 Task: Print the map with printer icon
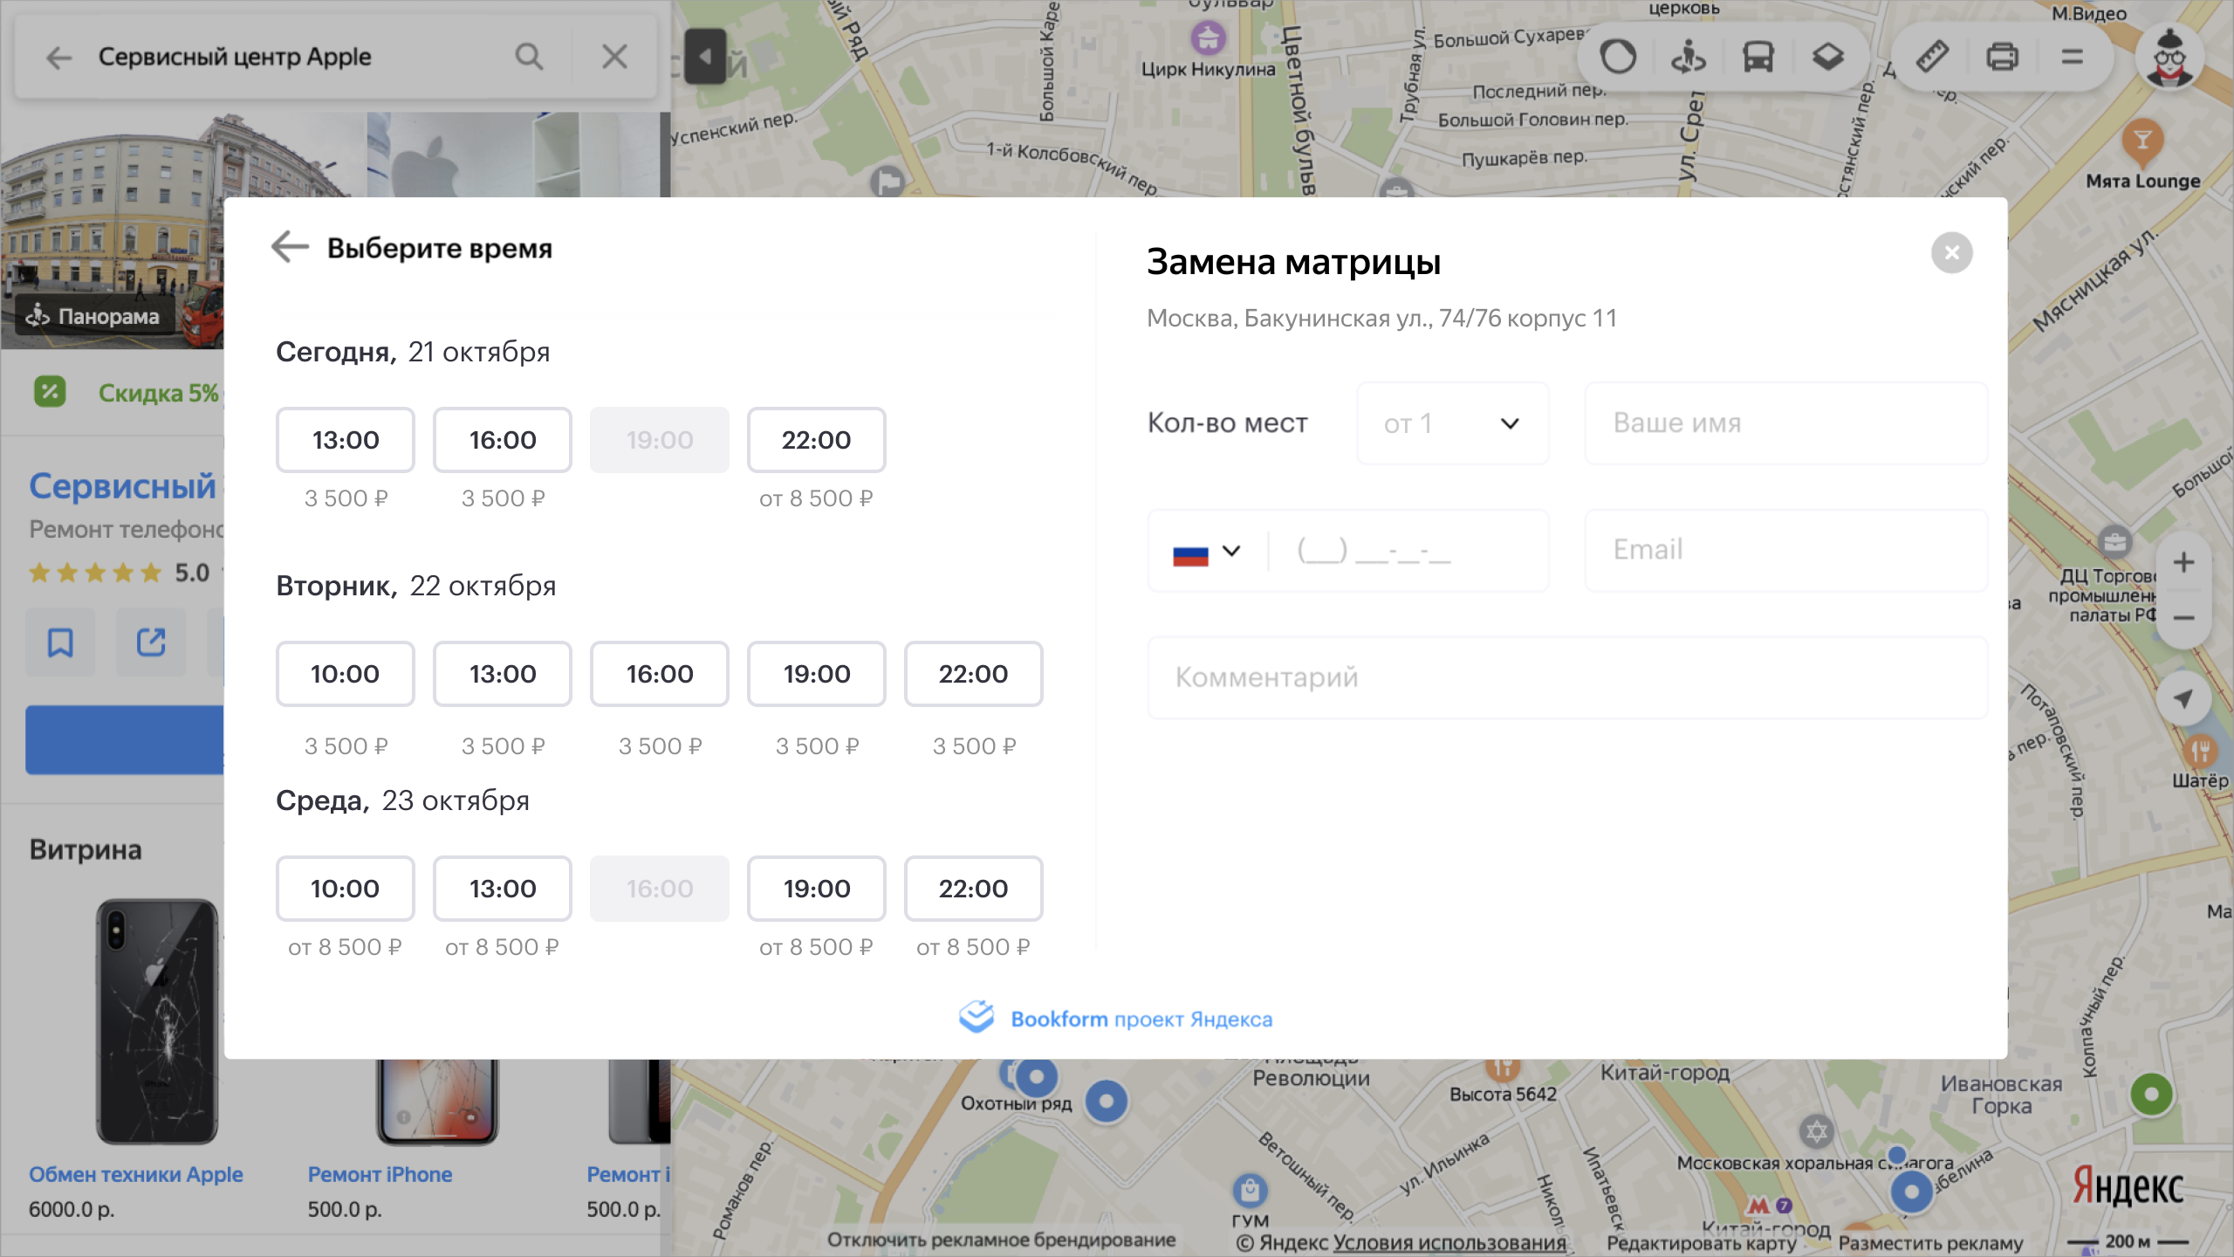2002,58
